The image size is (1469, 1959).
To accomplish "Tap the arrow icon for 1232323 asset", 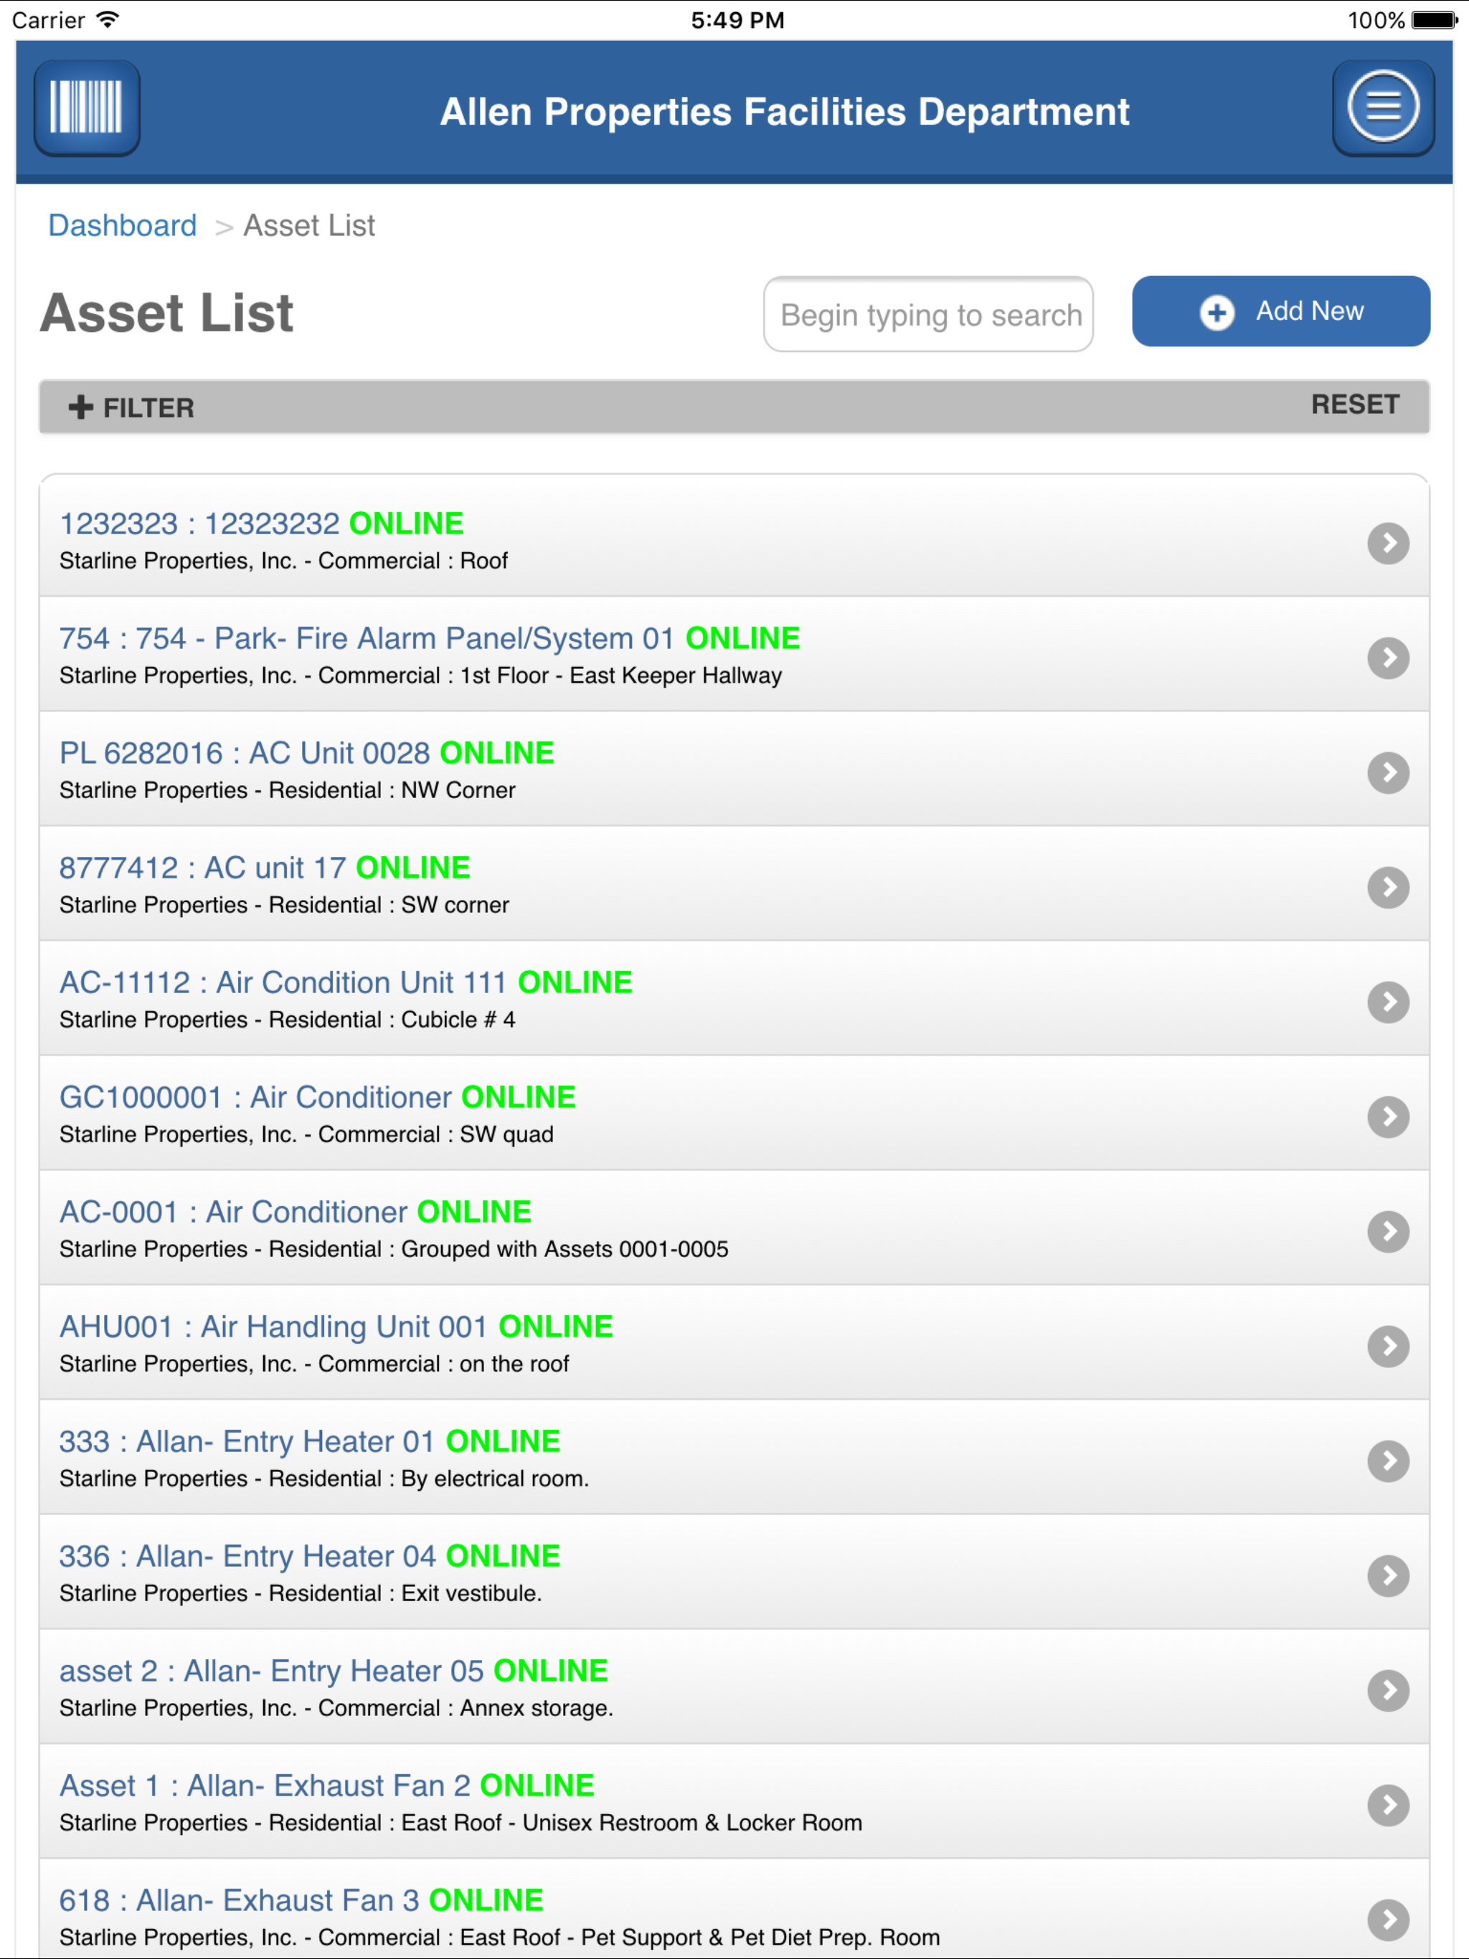I will pyautogui.click(x=1387, y=543).
